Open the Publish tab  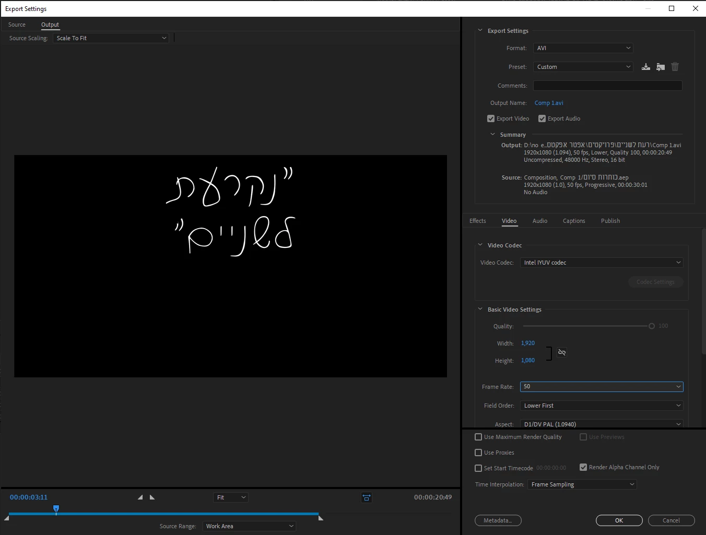pos(610,221)
